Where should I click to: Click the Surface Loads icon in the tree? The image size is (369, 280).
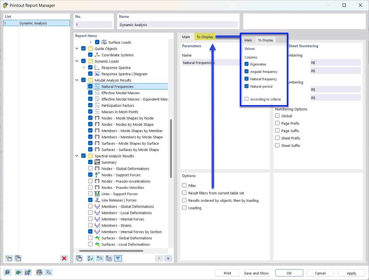(x=104, y=42)
